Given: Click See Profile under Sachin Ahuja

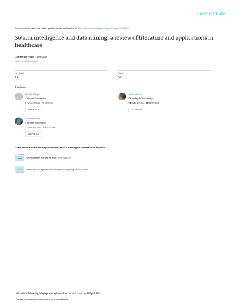Looking at the screenshot, I should pos(136,109).
